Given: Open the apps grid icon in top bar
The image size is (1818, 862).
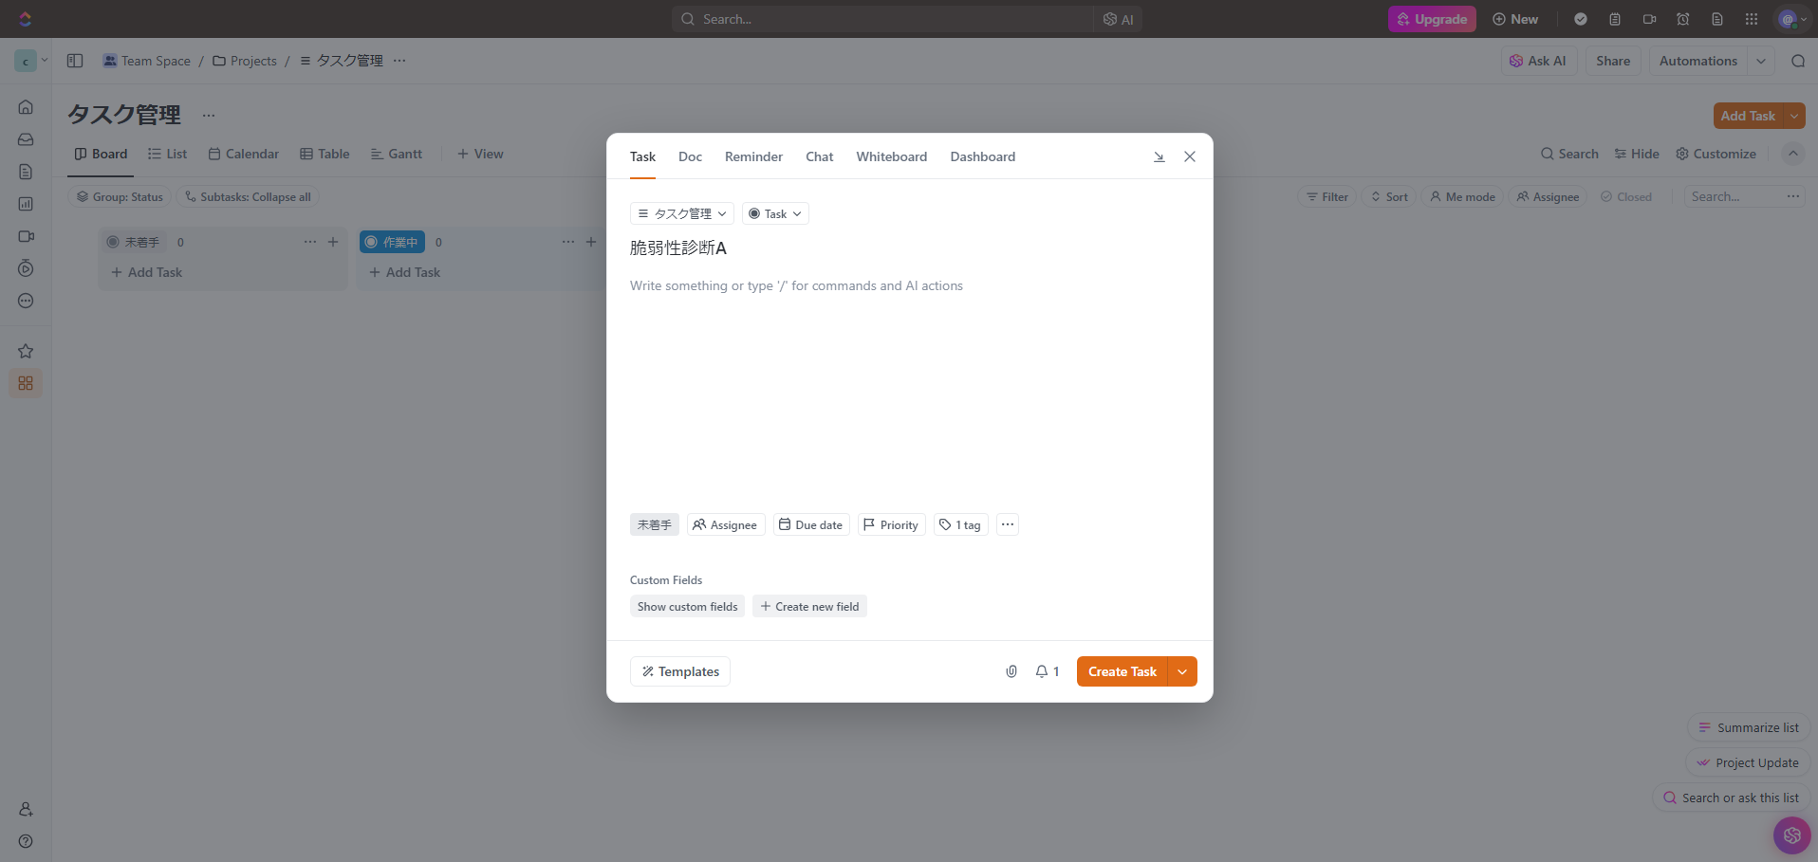Looking at the screenshot, I should point(1752,19).
